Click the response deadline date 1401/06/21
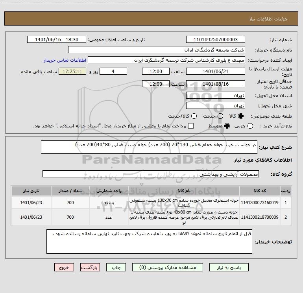This screenshot has height=293, width=303. tap(216, 72)
